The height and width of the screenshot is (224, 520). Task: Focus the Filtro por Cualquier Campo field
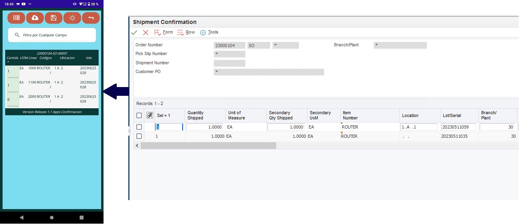pos(55,35)
